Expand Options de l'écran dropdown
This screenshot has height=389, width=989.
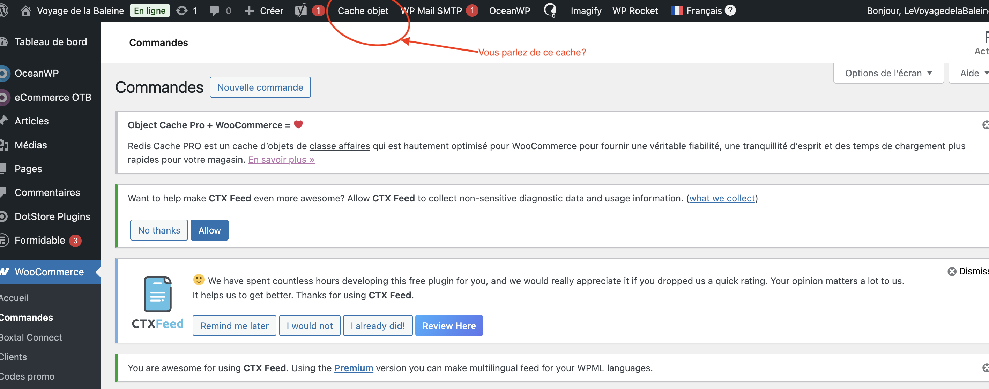point(888,73)
